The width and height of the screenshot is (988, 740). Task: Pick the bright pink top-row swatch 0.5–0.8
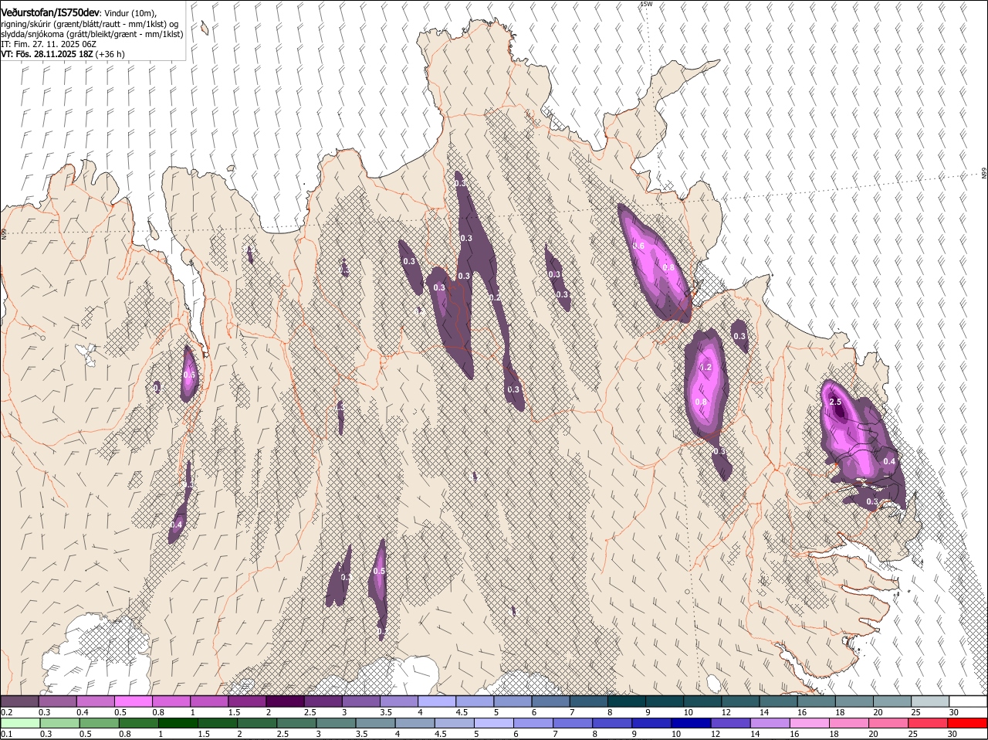(133, 701)
